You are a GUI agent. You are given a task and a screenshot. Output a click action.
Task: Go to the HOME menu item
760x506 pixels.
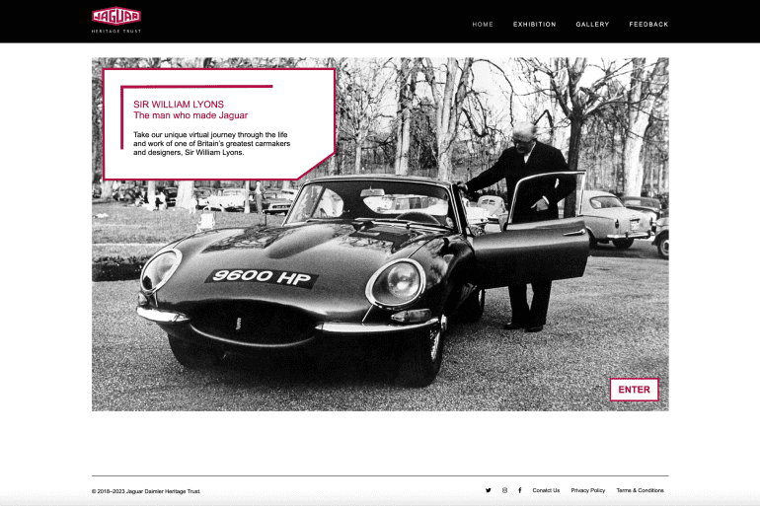pos(483,25)
